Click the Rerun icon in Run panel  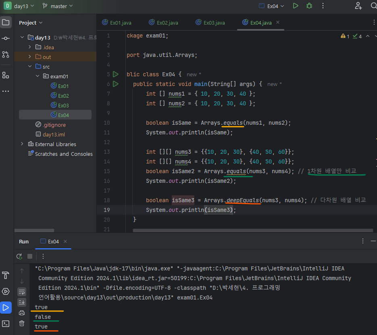(19, 256)
